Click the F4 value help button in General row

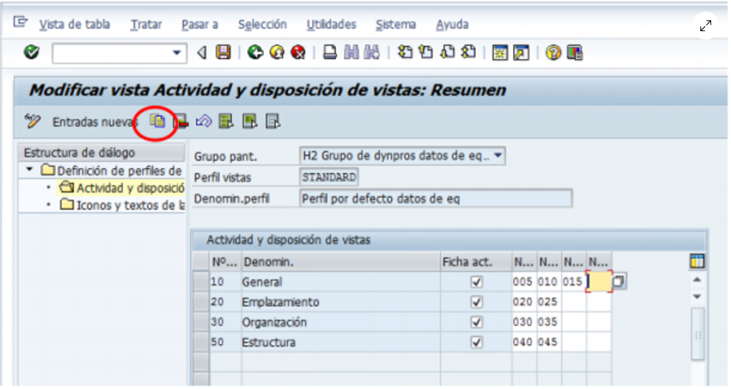point(619,282)
